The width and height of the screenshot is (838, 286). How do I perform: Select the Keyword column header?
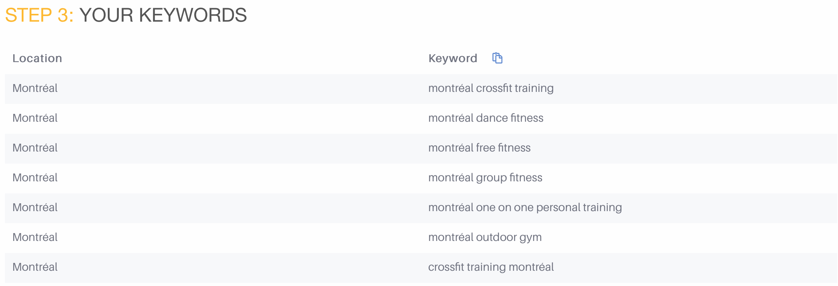tap(452, 58)
